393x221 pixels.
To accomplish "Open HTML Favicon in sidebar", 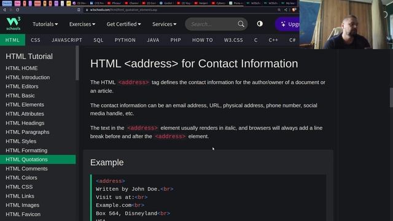I will [x=38, y=214].
